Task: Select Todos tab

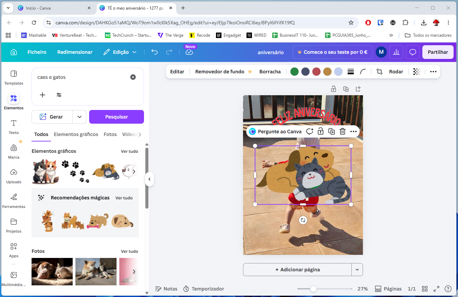Action: (41, 134)
